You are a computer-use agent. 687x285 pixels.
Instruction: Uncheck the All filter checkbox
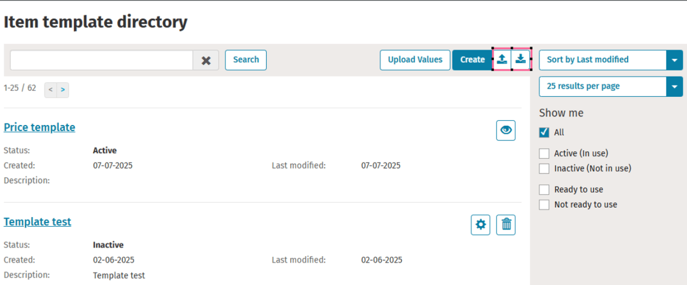(544, 132)
